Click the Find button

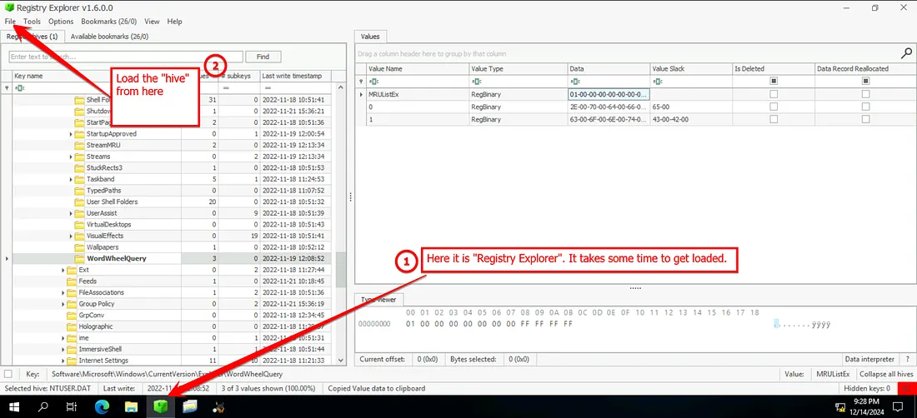[263, 57]
